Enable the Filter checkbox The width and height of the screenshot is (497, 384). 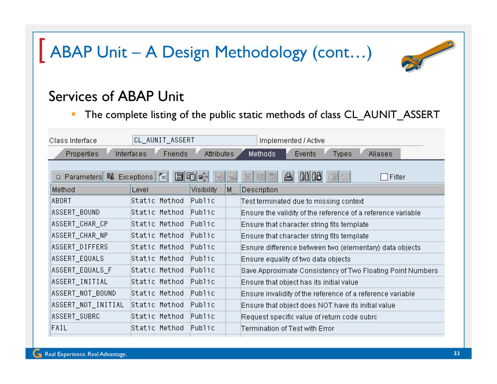pyautogui.click(x=384, y=177)
